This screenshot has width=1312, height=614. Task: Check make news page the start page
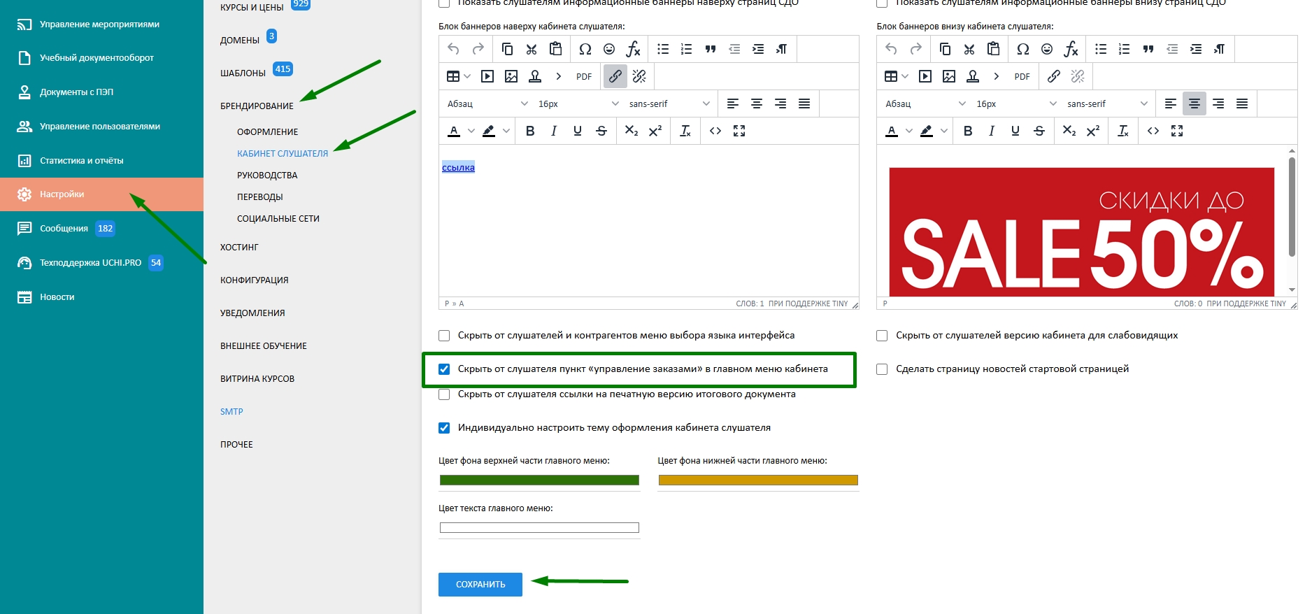pyautogui.click(x=882, y=369)
